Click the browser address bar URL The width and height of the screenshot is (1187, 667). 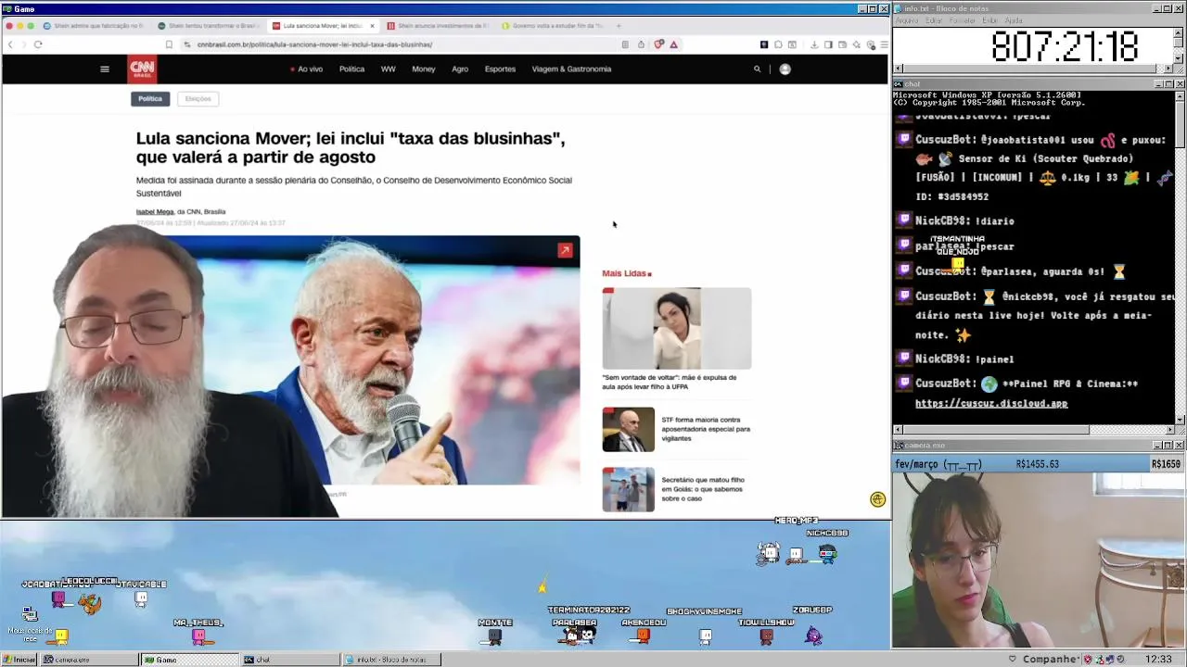(314, 44)
